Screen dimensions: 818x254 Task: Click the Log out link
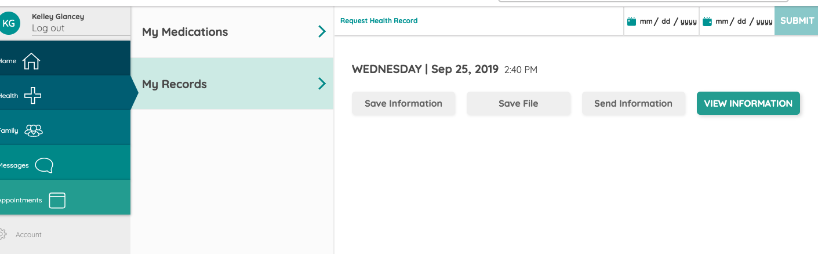click(x=48, y=28)
